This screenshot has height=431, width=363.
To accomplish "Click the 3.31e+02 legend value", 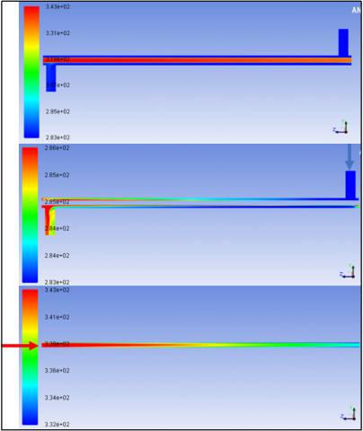I will [x=58, y=33].
